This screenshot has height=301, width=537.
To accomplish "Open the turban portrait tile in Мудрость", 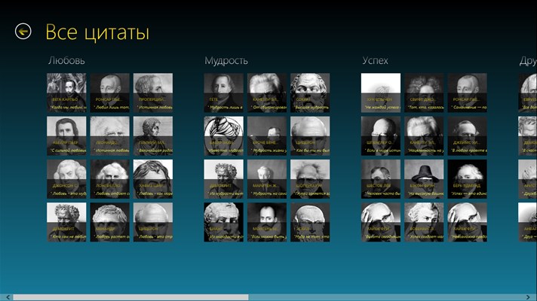I will 224,136.
